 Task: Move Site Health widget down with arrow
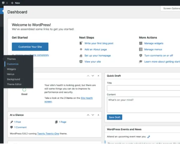point(93,76)
